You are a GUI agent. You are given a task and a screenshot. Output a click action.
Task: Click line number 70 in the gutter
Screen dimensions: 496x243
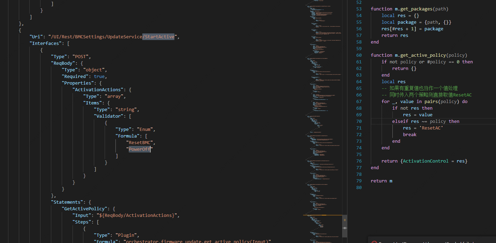click(x=359, y=121)
